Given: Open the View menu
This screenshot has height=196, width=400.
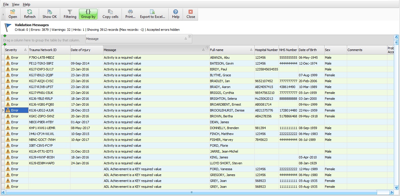Looking at the screenshot, I should [16, 4].
